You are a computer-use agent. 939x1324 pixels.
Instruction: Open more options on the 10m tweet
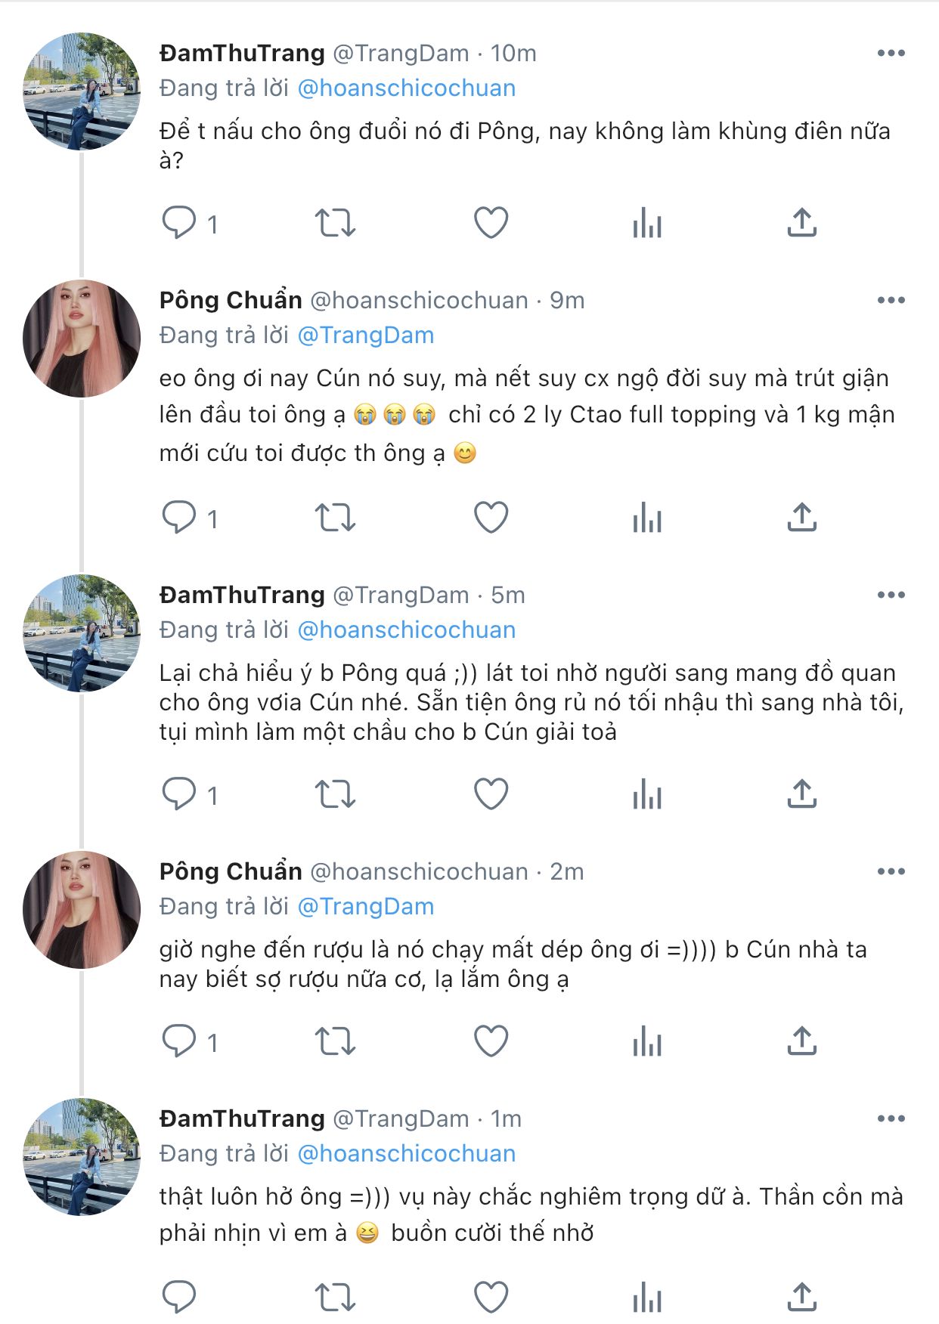click(x=891, y=53)
